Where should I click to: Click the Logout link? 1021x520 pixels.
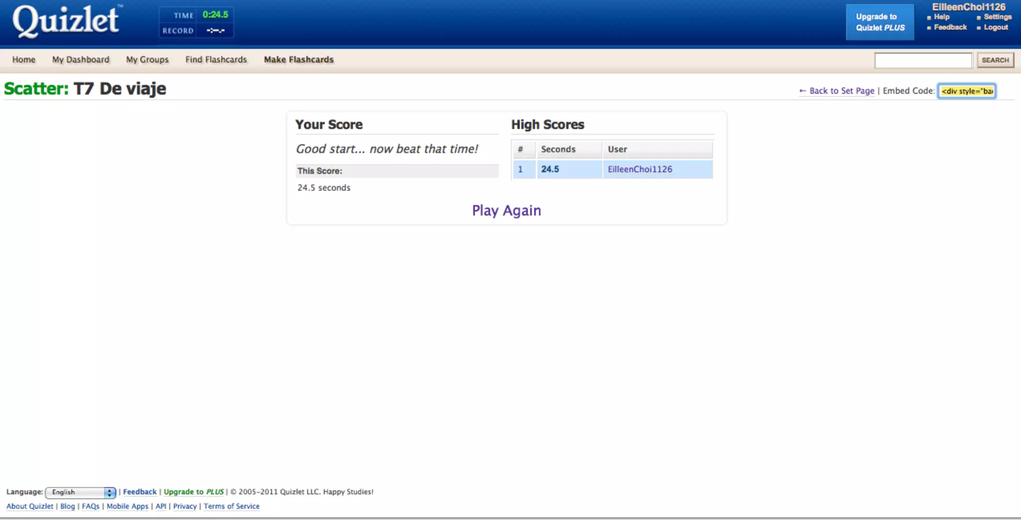point(996,27)
